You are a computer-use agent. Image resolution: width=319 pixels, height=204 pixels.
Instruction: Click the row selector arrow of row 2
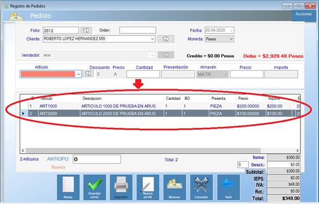(x=24, y=113)
